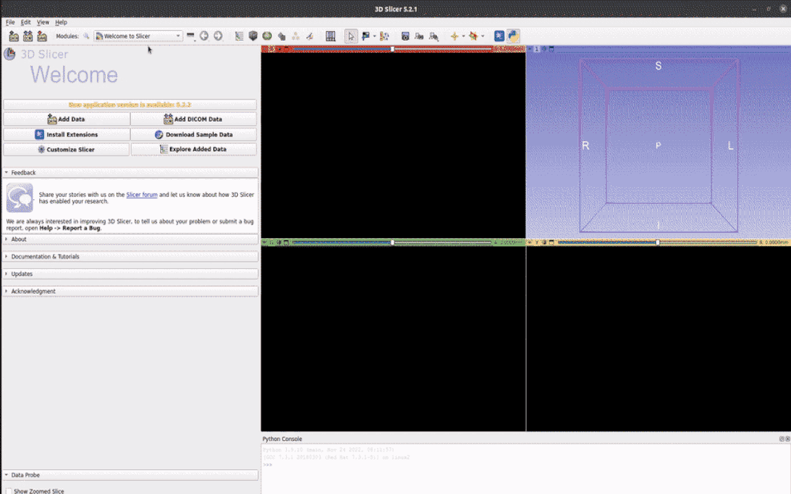Click the place markups flag icon
The width and height of the screenshot is (791, 494).
tap(366, 36)
